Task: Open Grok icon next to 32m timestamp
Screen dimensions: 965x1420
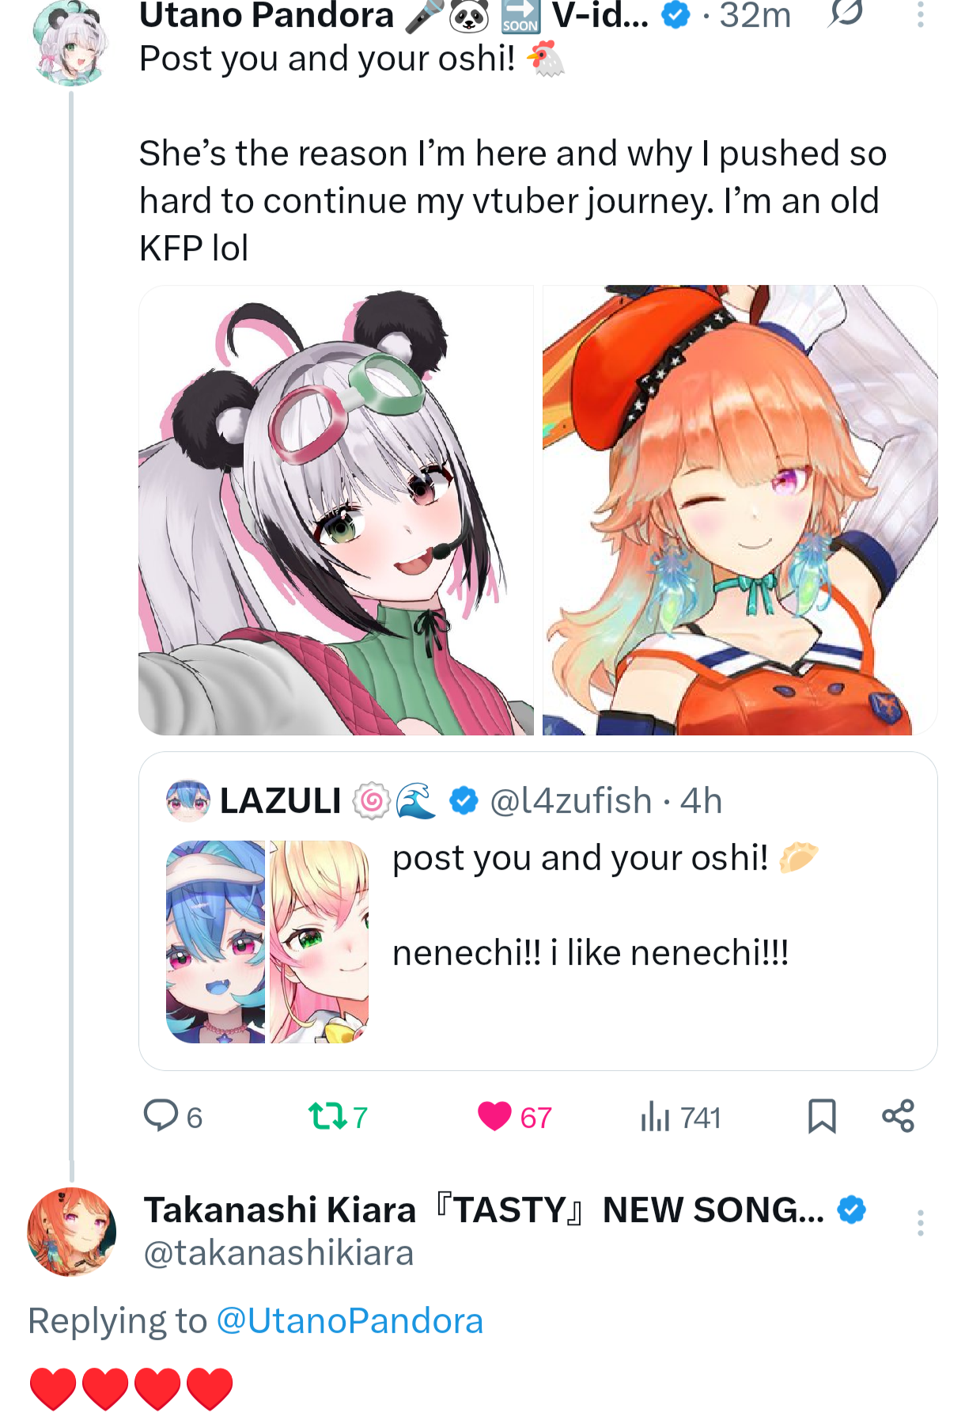Action: pyautogui.click(x=846, y=13)
